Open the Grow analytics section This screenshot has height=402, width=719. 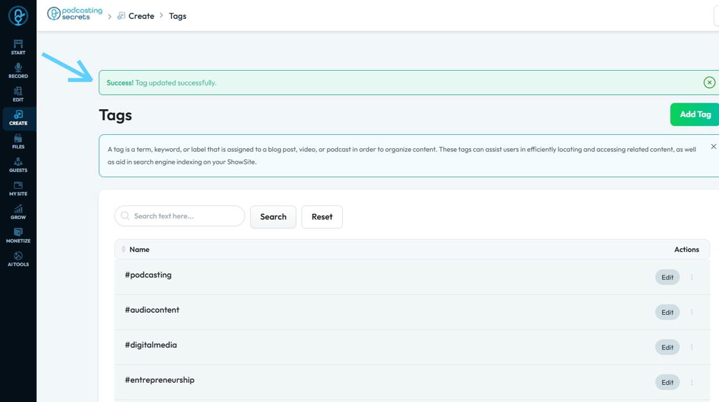(18, 212)
